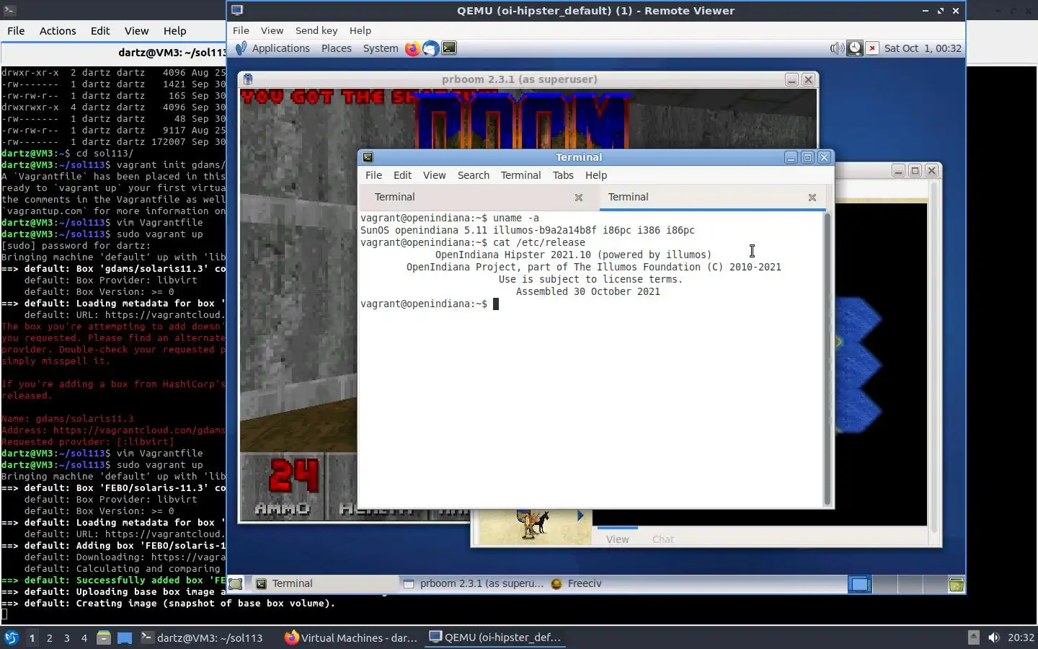Open File menu in Remote Viewer
Viewport: 1038px width, 649px height.
click(x=241, y=30)
